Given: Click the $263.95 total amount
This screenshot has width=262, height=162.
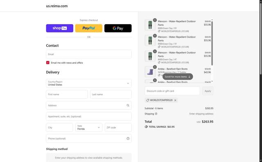Looking at the screenshot, I should pos(208,122).
